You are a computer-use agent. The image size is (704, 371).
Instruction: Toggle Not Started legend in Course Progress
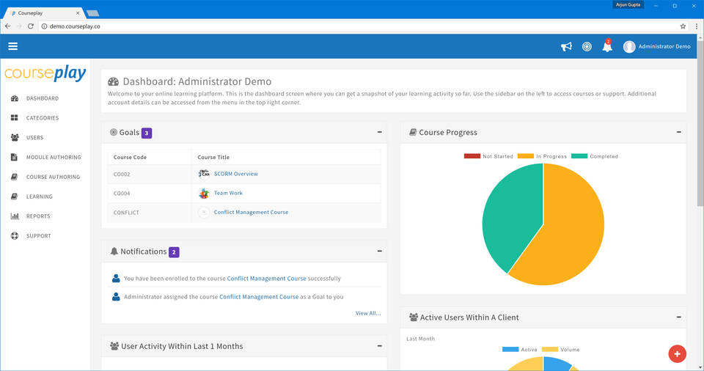coord(488,156)
